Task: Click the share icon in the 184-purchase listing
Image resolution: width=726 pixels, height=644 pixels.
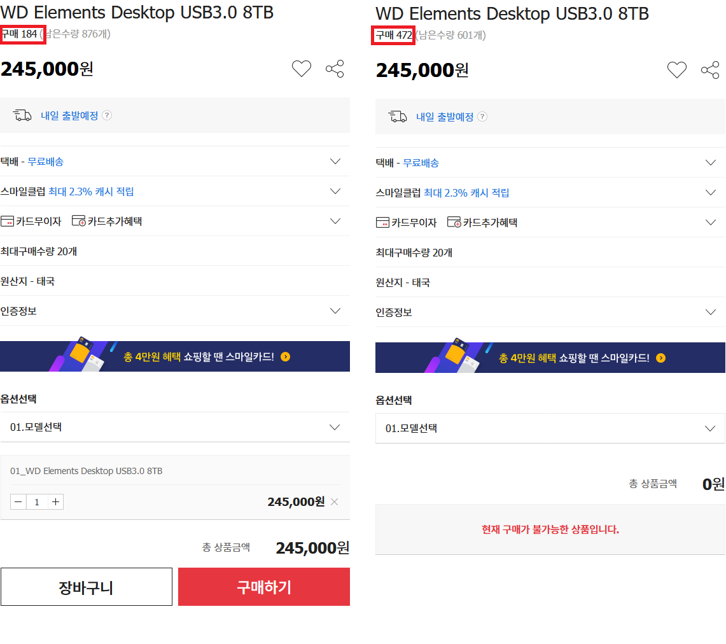Action: coord(335,69)
